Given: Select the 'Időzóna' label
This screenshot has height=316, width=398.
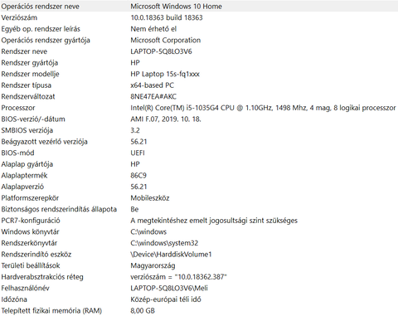Looking at the screenshot, I should click(14, 299).
